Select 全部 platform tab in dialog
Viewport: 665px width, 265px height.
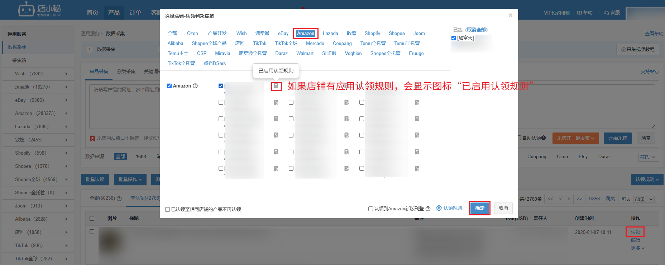(x=172, y=33)
